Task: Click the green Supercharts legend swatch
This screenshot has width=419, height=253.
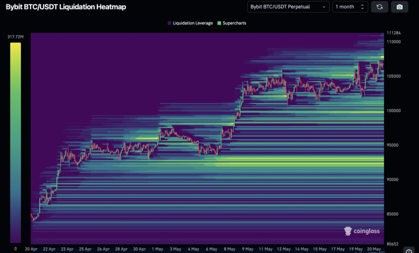Action: click(219, 23)
